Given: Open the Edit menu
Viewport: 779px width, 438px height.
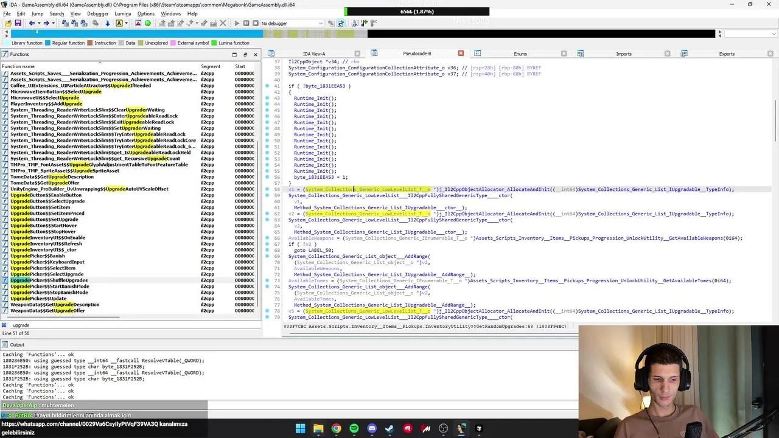Looking at the screenshot, I should pos(21,13).
